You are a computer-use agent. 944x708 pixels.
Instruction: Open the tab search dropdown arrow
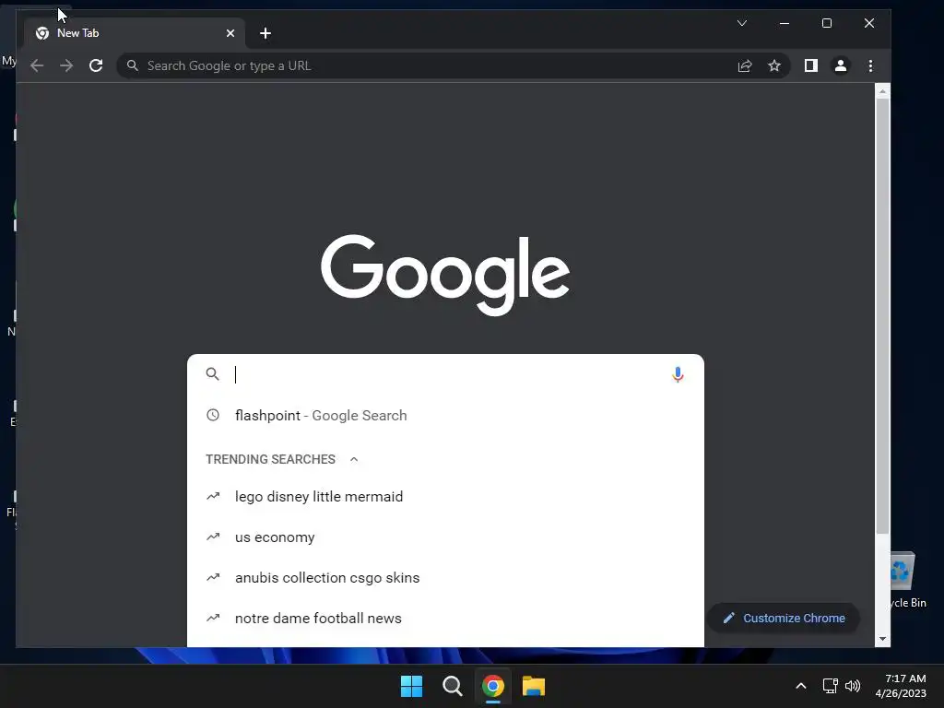742,23
